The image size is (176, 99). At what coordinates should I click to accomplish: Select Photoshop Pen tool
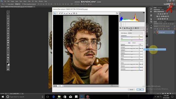(x=8, y=48)
